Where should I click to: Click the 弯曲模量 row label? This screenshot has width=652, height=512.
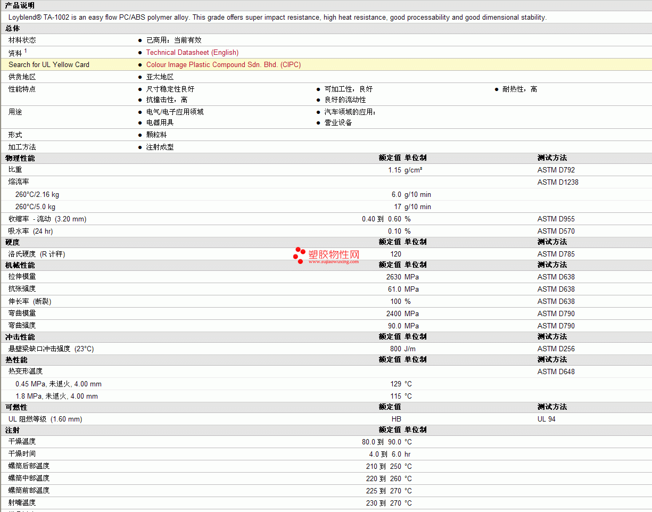pos(22,313)
